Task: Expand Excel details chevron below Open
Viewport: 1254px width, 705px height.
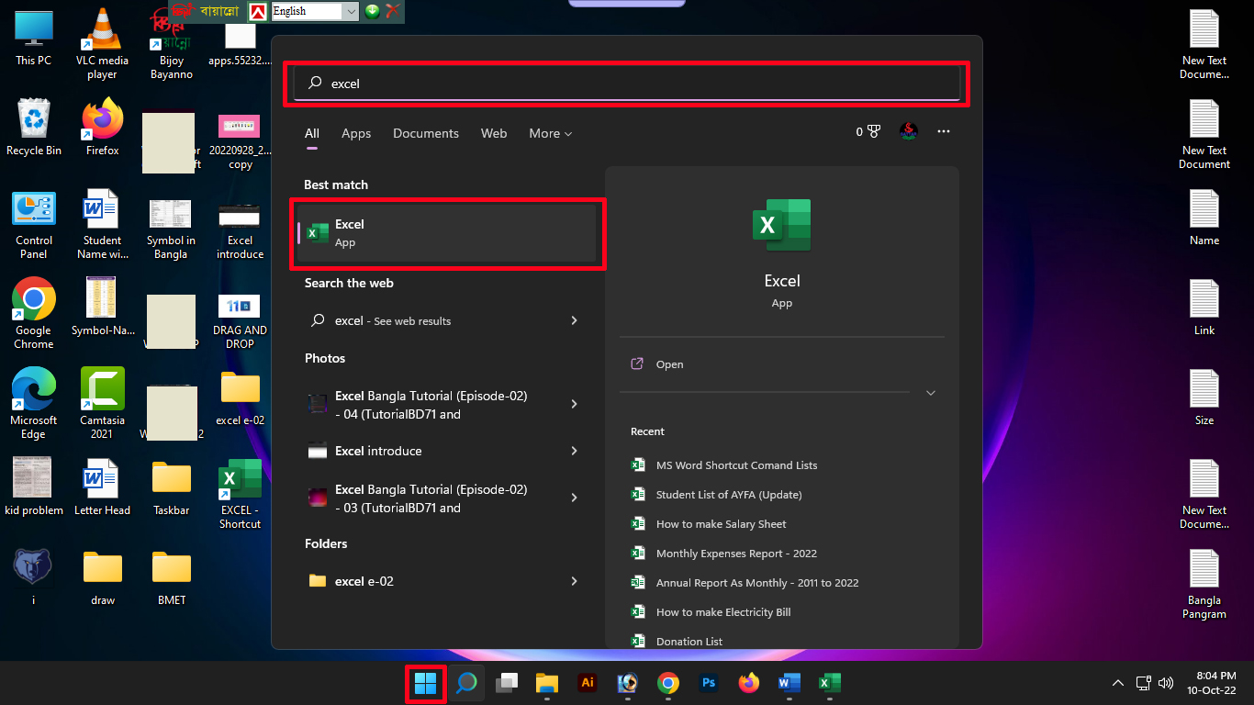Action: tap(931, 393)
